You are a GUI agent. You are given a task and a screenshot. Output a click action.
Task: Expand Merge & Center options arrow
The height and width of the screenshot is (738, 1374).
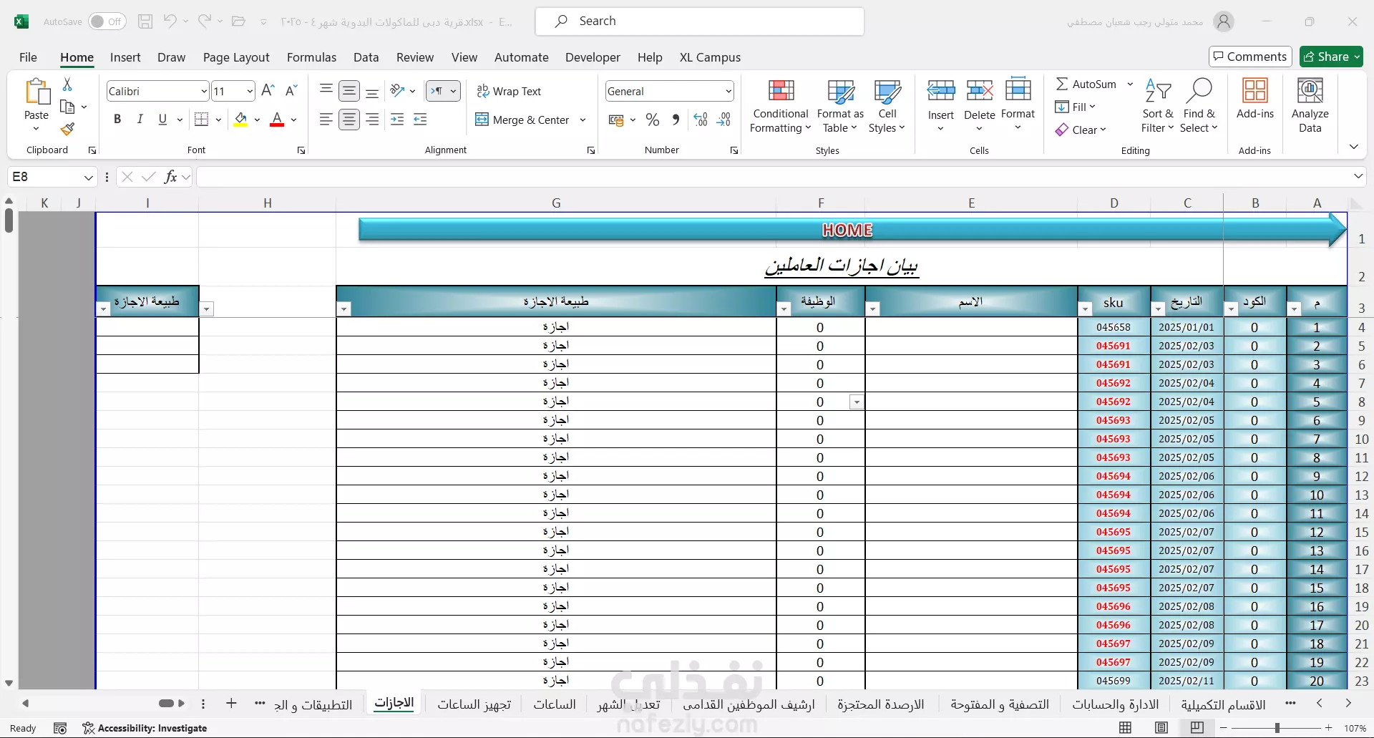pos(583,120)
